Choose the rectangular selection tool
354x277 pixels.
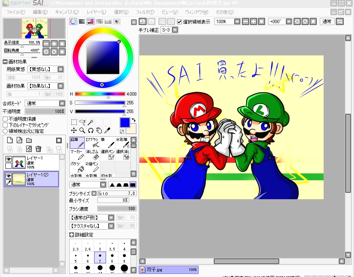point(74,122)
